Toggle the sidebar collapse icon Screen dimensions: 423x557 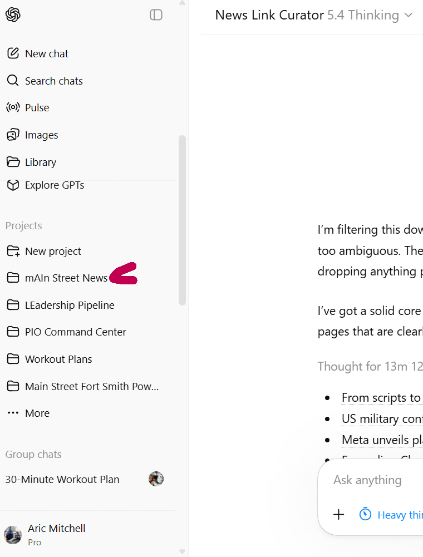(156, 15)
